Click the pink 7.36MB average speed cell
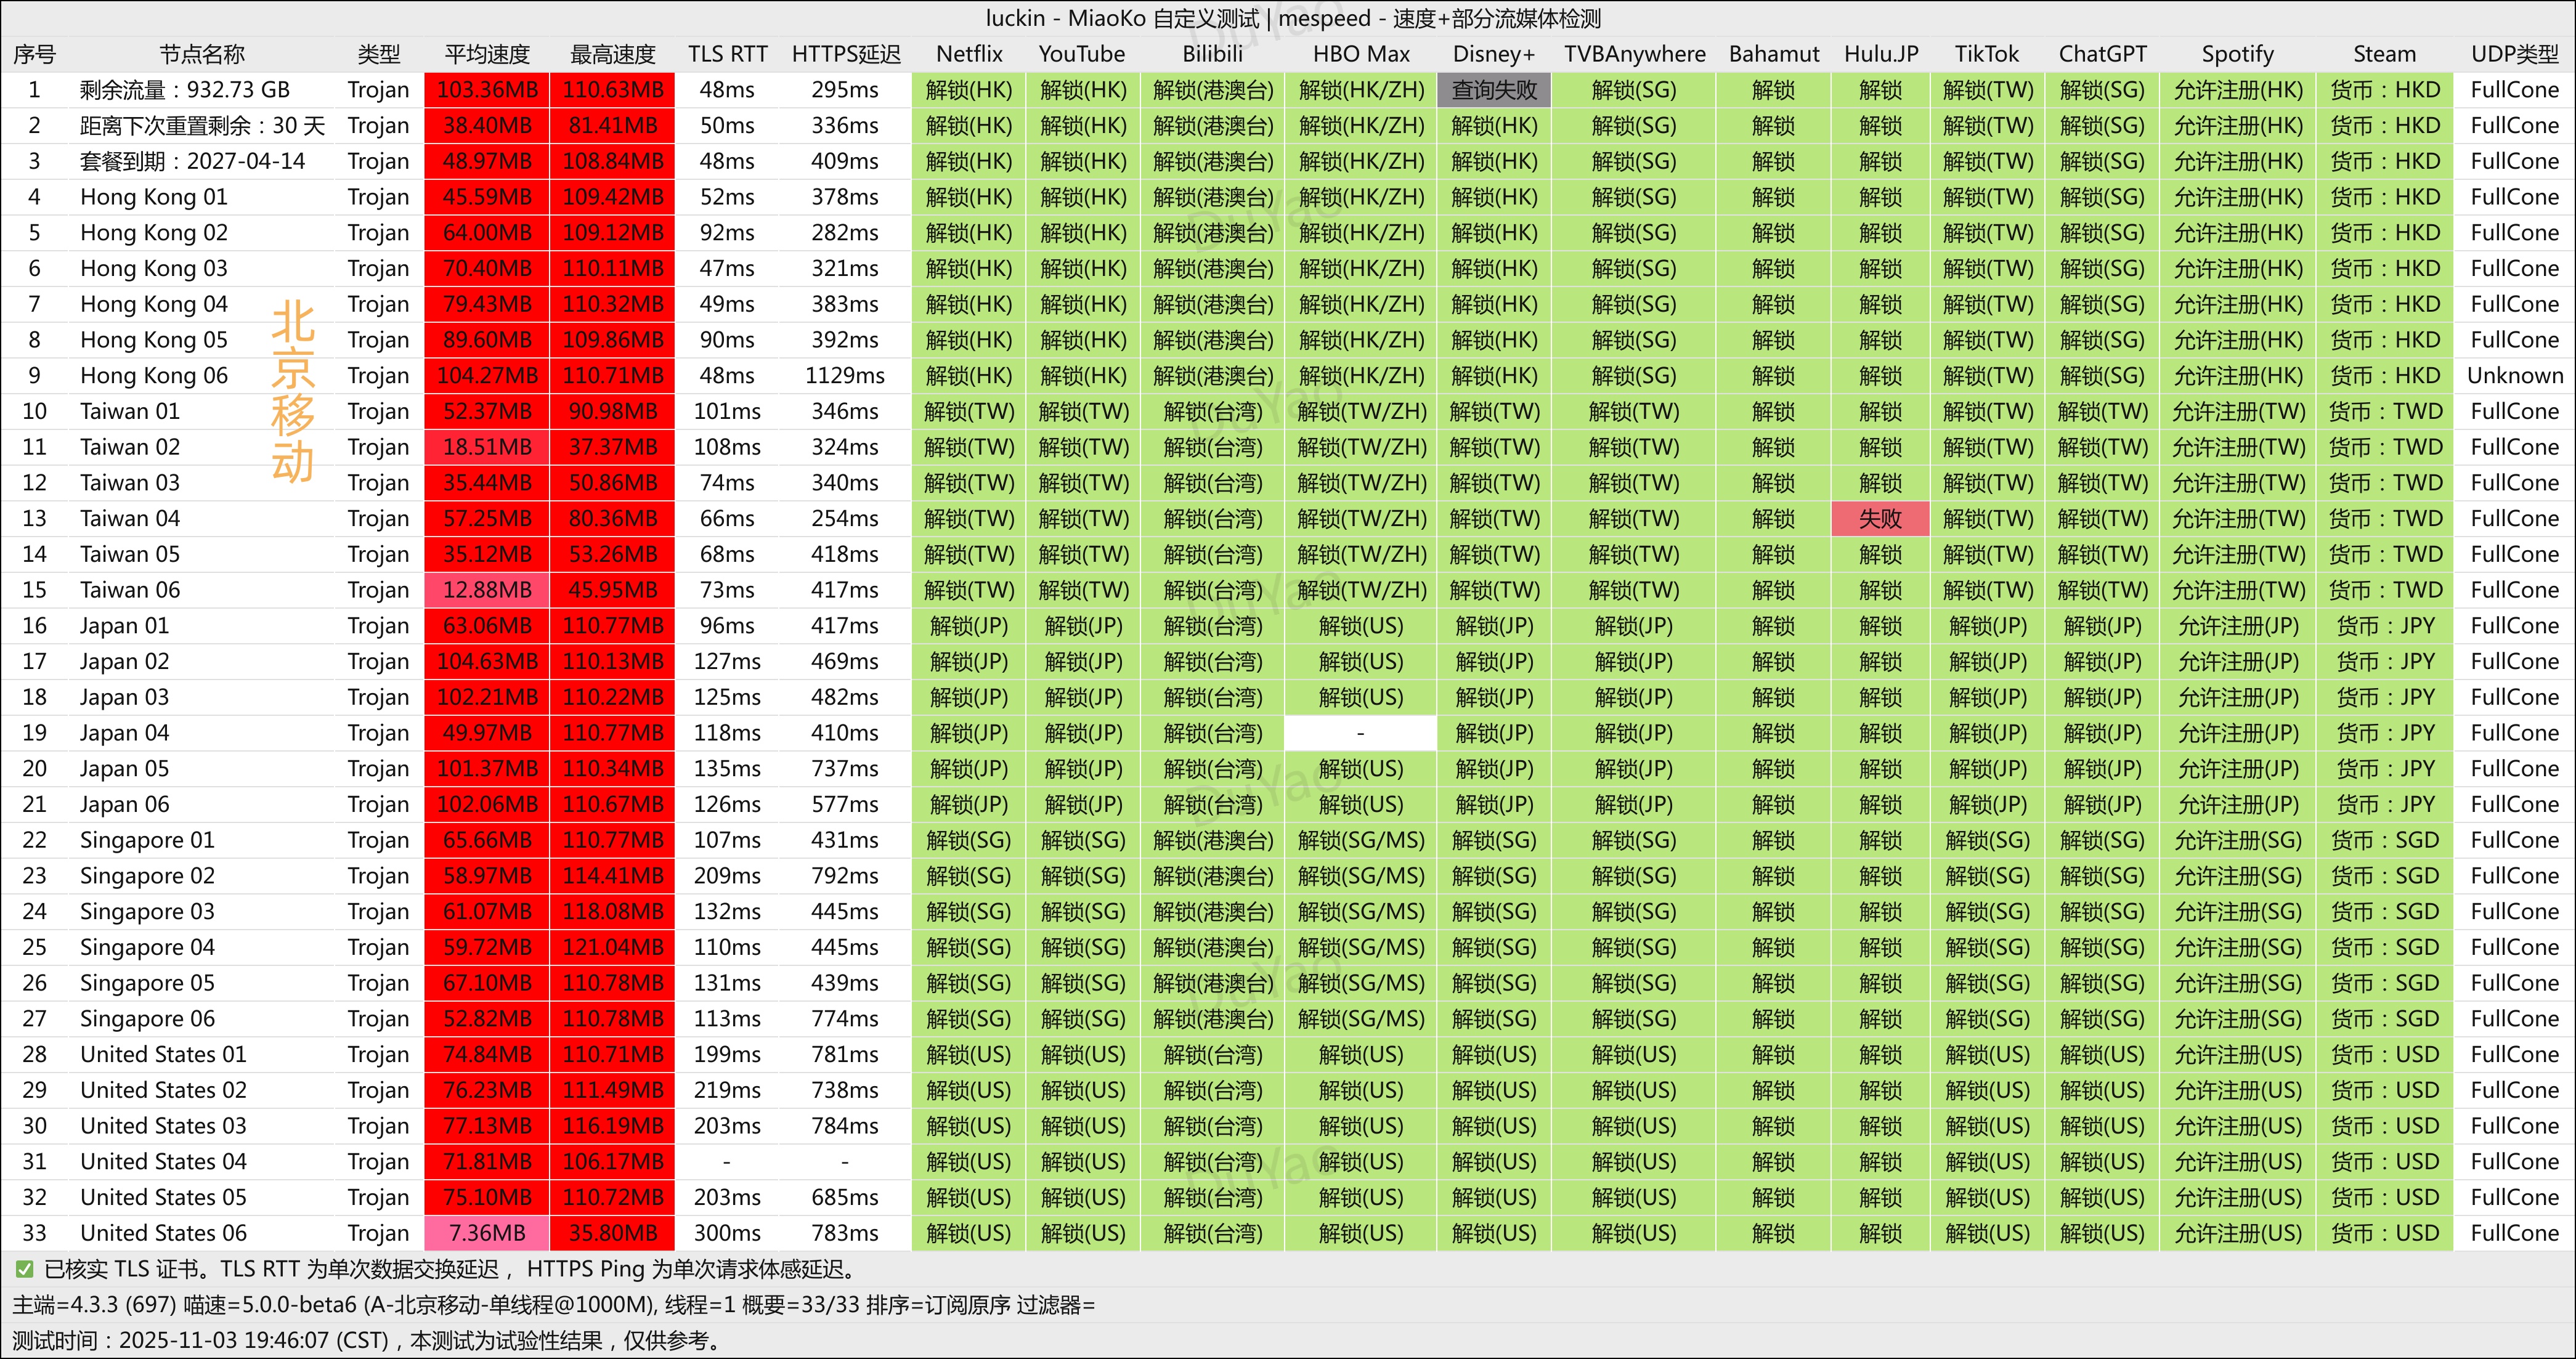Screen dimensions: 2576x1359 coord(487,1233)
